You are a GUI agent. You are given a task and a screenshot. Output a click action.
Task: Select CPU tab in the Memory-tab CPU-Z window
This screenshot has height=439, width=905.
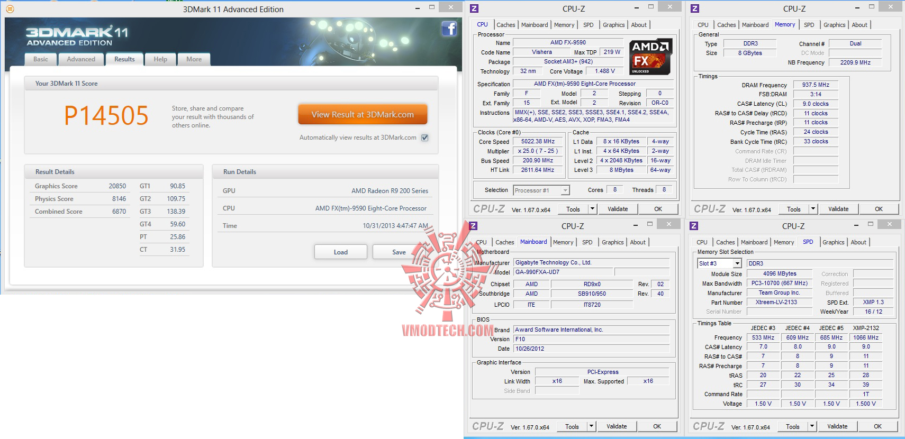point(703,25)
